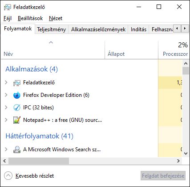The height and width of the screenshot is (187, 190).
Task: Expand the Notepad++ process row
Action: [x=6, y=120]
